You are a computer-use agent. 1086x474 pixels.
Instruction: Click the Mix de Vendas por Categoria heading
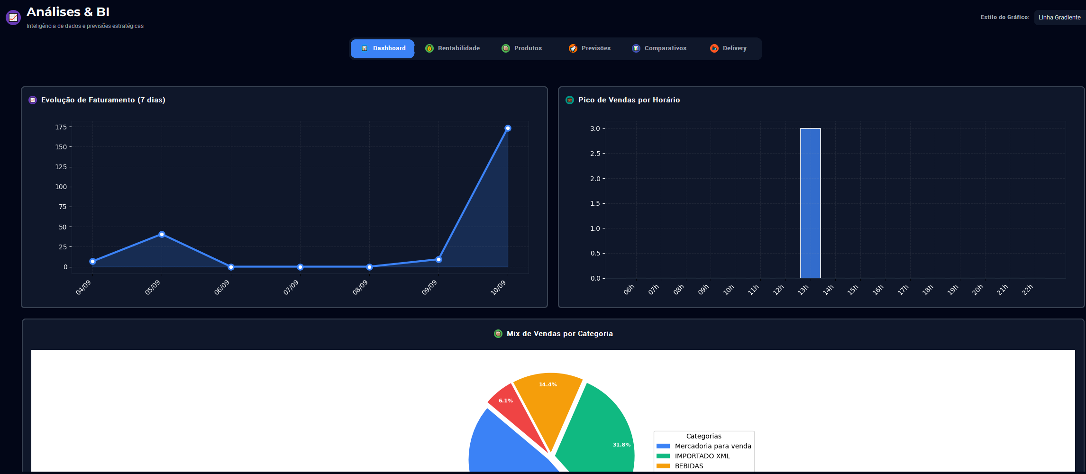[x=560, y=334]
